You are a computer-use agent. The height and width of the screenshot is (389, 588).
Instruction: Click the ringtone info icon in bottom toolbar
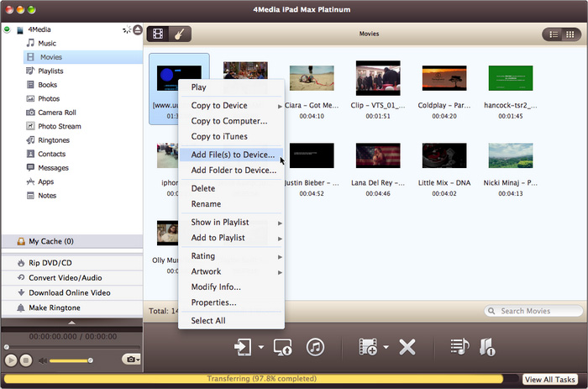(486, 346)
